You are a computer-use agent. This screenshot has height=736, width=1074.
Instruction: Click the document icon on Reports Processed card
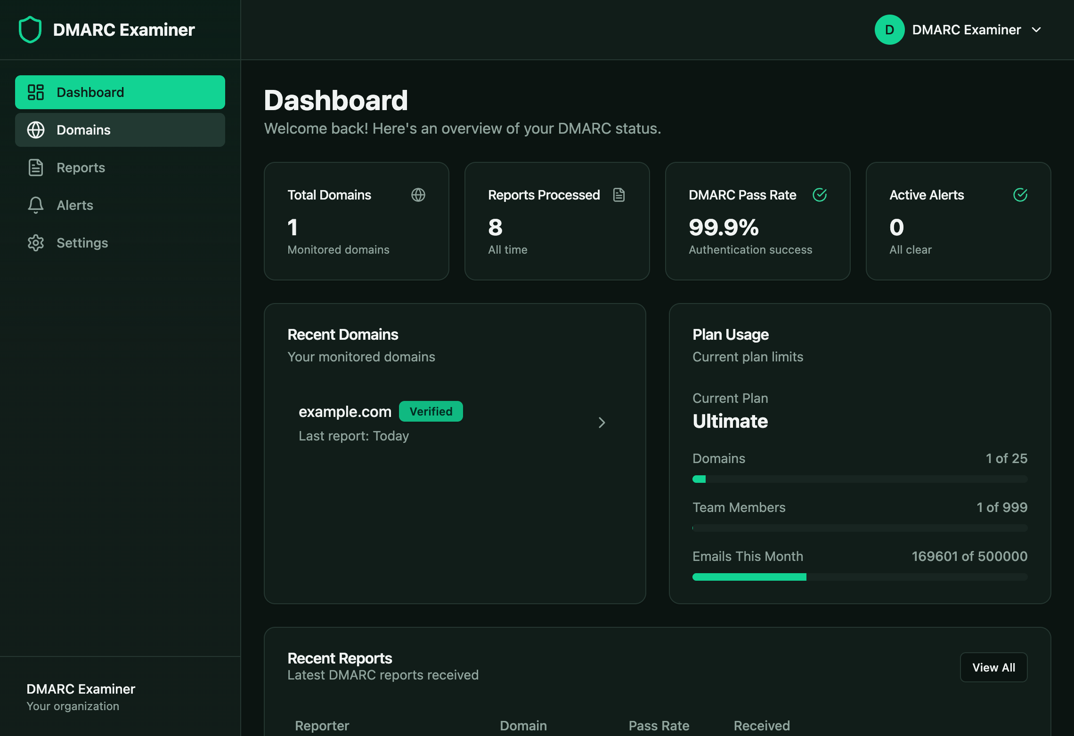point(618,194)
